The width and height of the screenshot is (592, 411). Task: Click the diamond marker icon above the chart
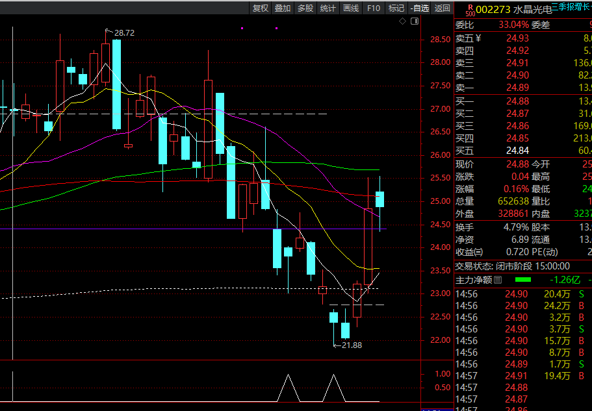(x=402, y=21)
